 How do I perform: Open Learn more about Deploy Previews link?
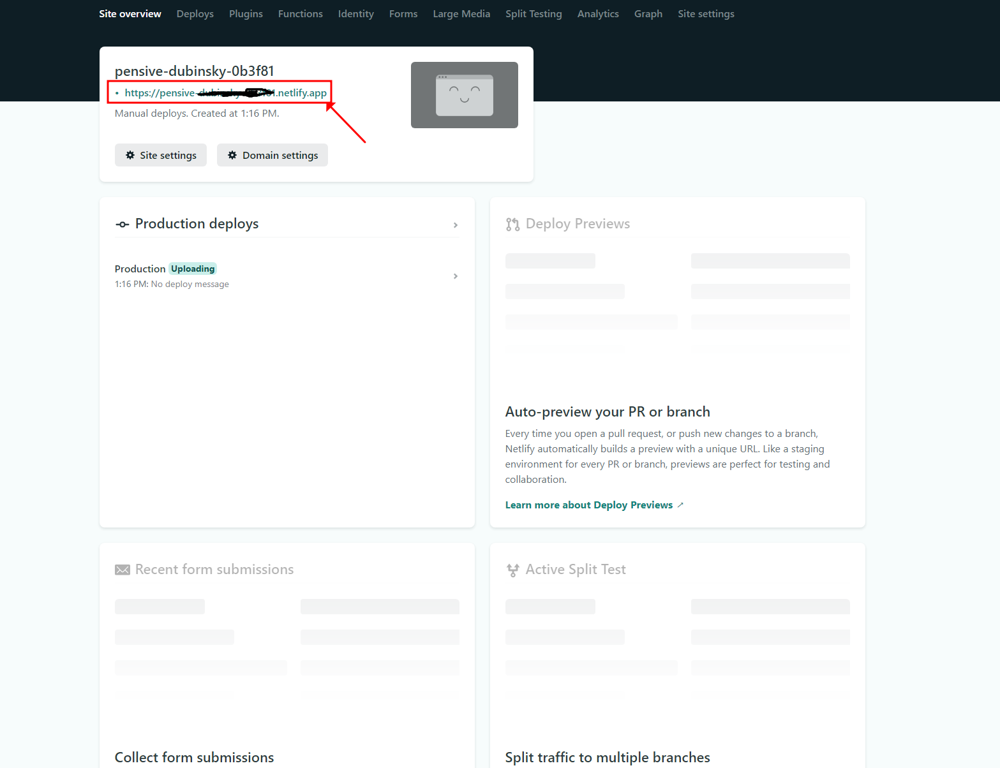589,505
